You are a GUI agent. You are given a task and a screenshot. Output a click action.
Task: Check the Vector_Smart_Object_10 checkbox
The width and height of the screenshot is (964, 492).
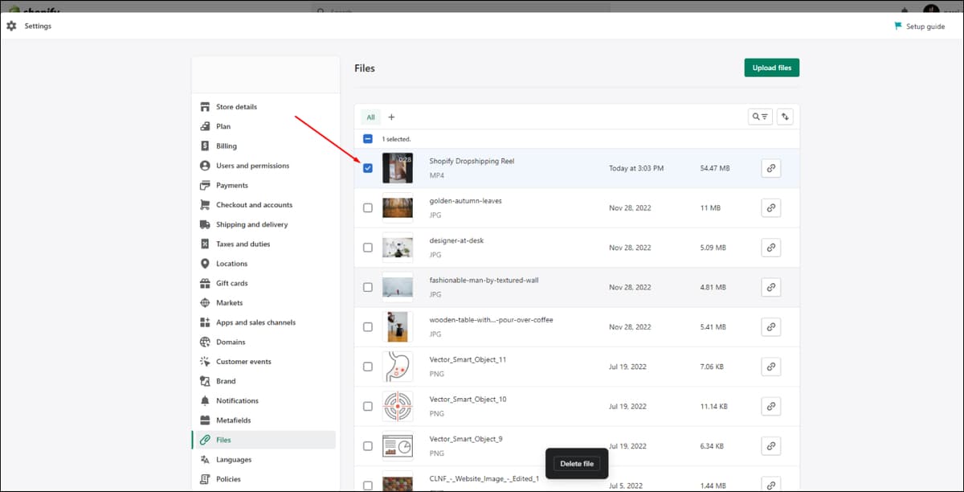[x=368, y=406]
